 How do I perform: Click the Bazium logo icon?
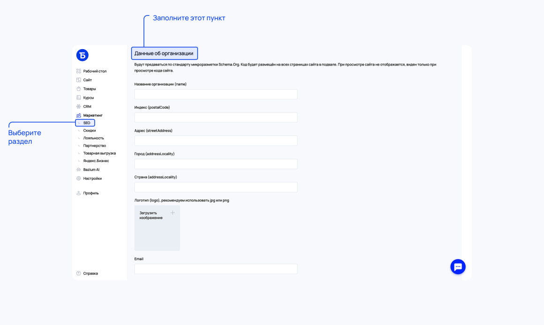point(82,55)
